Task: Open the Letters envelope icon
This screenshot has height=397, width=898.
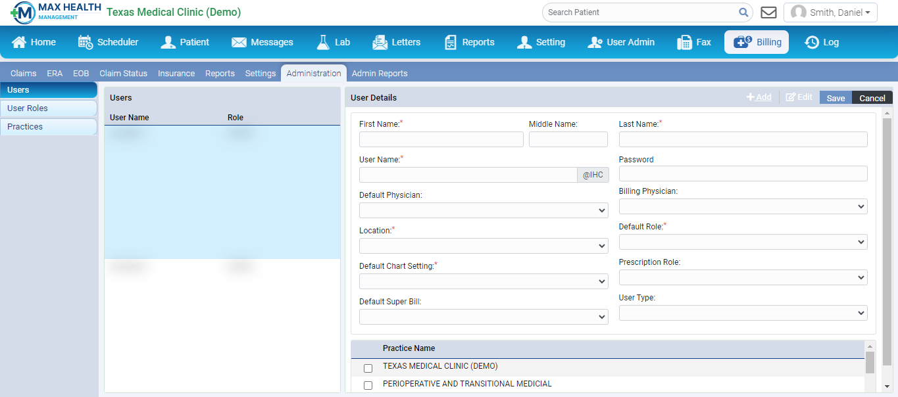Action: tap(380, 42)
